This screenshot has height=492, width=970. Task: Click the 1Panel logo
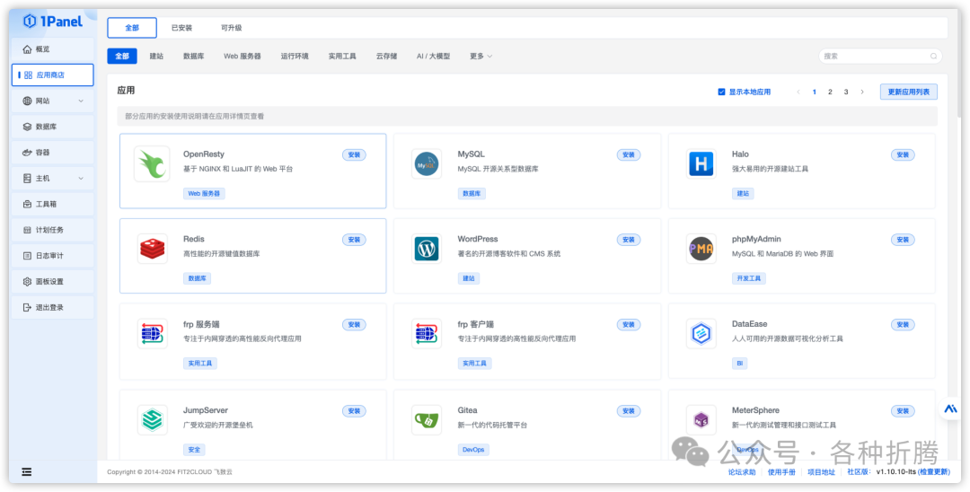click(x=53, y=22)
